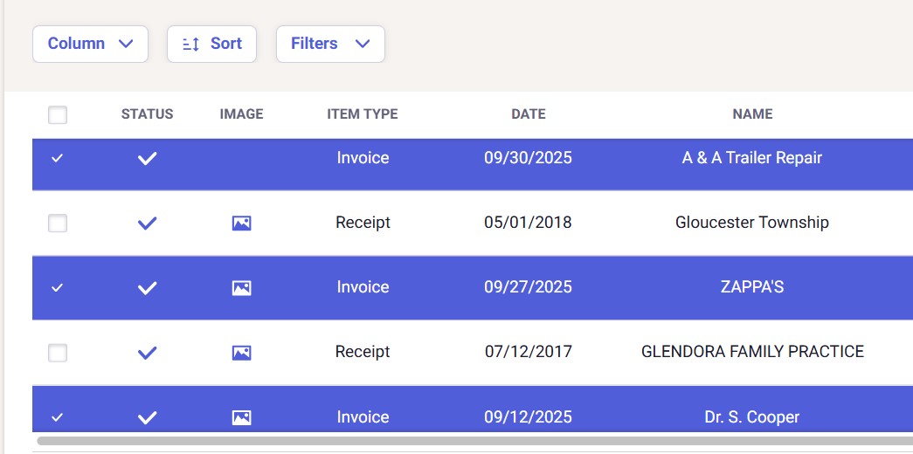Click the NAME column header

[752, 114]
